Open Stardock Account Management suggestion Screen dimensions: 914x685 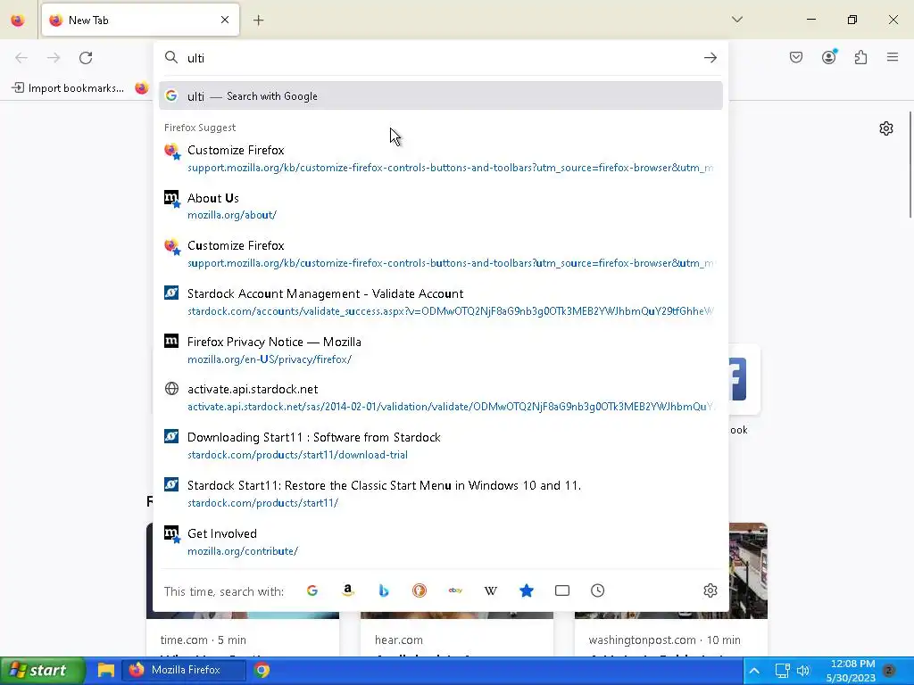(441, 301)
